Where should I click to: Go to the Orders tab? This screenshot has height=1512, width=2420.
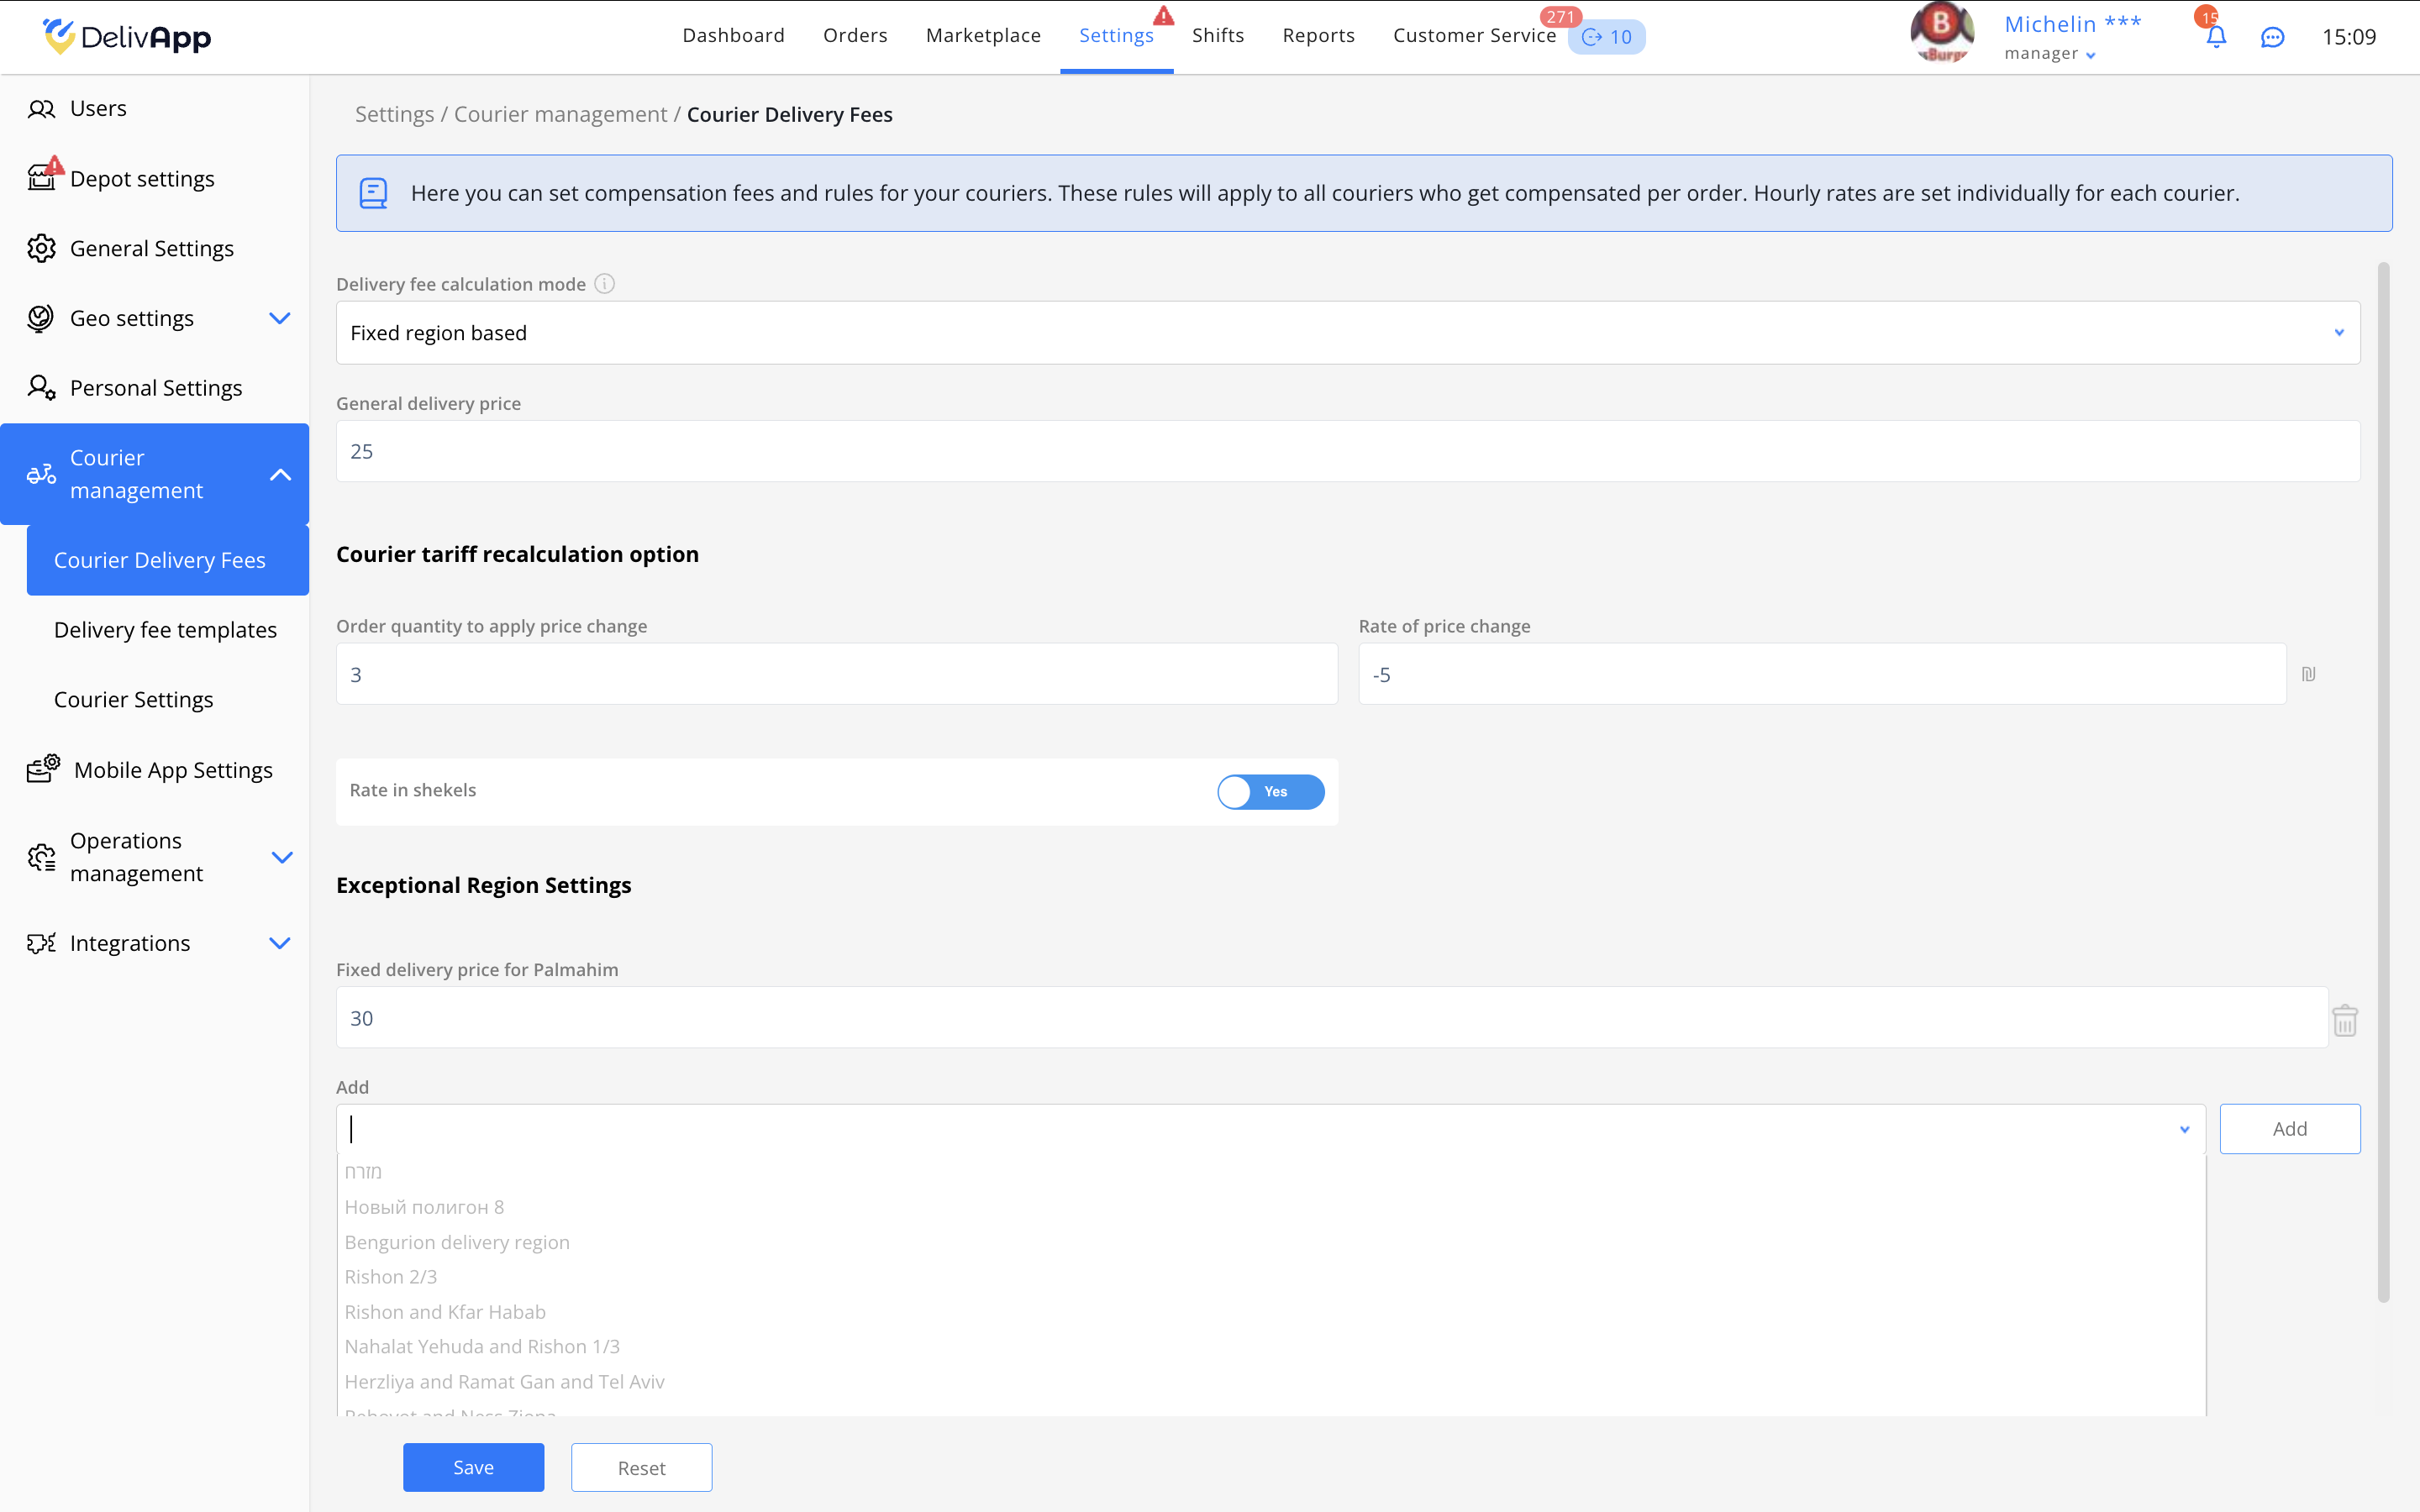point(855,35)
